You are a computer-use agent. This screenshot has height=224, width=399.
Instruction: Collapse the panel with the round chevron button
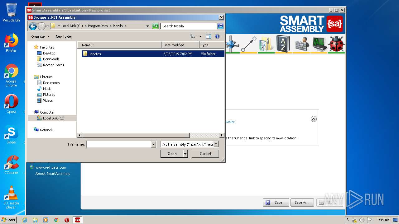click(x=314, y=119)
